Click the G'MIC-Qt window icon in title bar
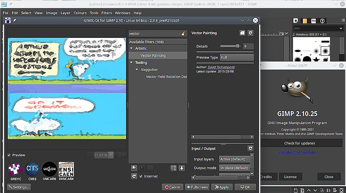Screen dimensions: 346x193 8,20
